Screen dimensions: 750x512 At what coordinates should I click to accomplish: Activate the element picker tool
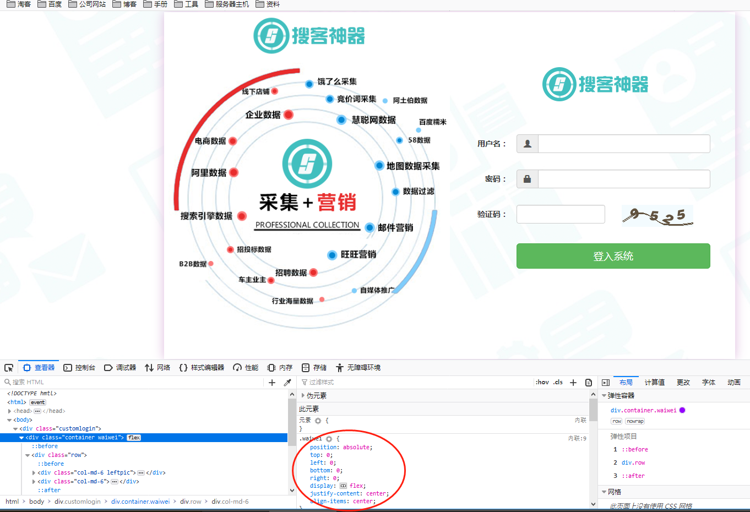[9, 368]
